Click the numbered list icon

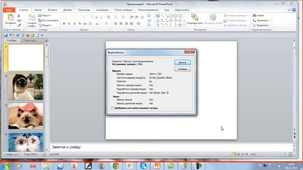(x=124, y=17)
